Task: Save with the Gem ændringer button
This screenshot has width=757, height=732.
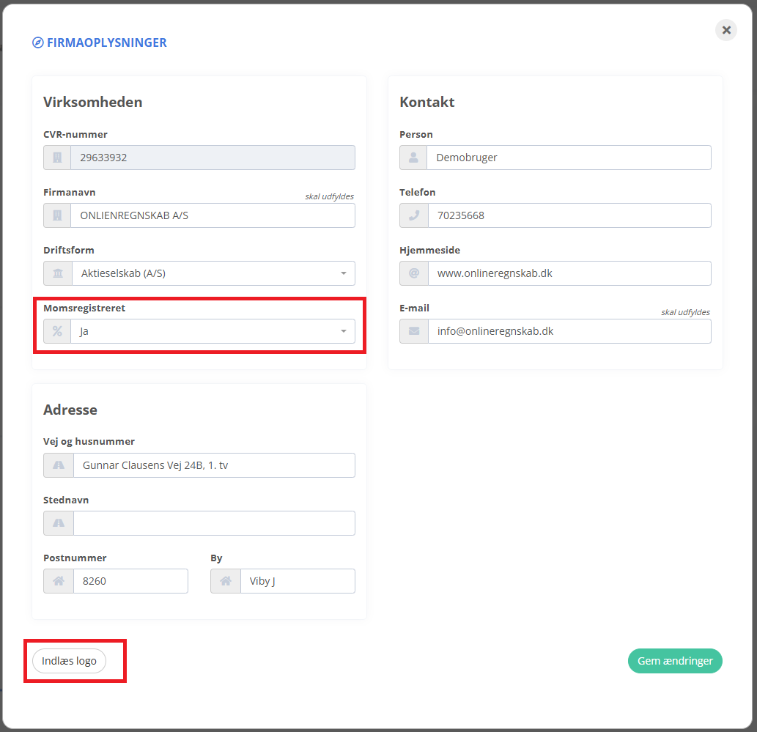Action: point(675,661)
